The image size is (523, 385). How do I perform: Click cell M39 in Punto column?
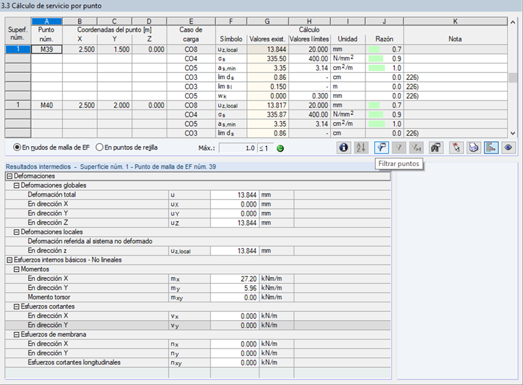[x=47, y=50]
